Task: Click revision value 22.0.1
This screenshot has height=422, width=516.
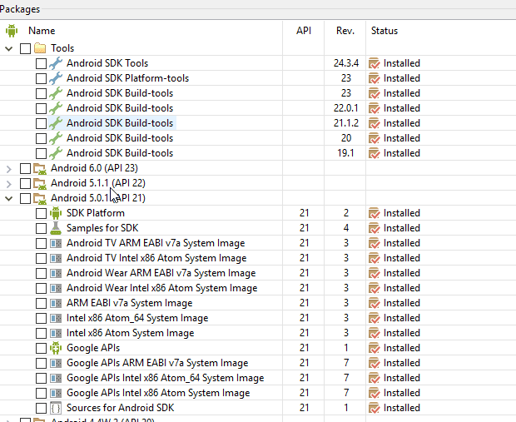Action: [346, 108]
